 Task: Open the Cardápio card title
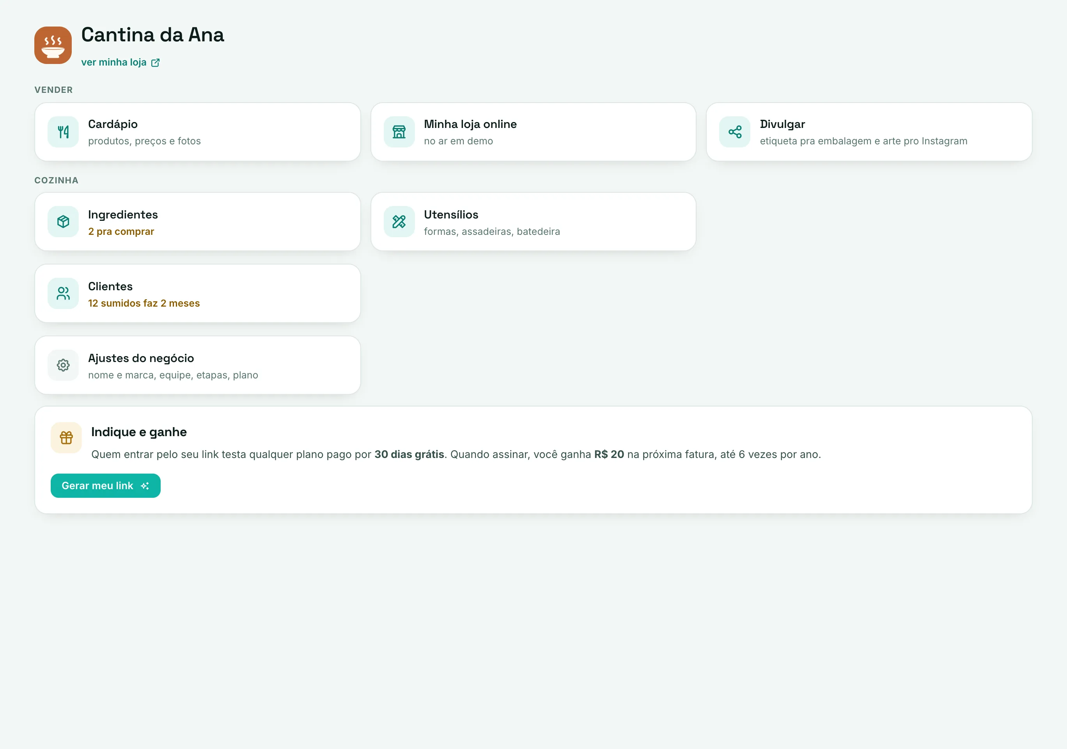[113, 124]
